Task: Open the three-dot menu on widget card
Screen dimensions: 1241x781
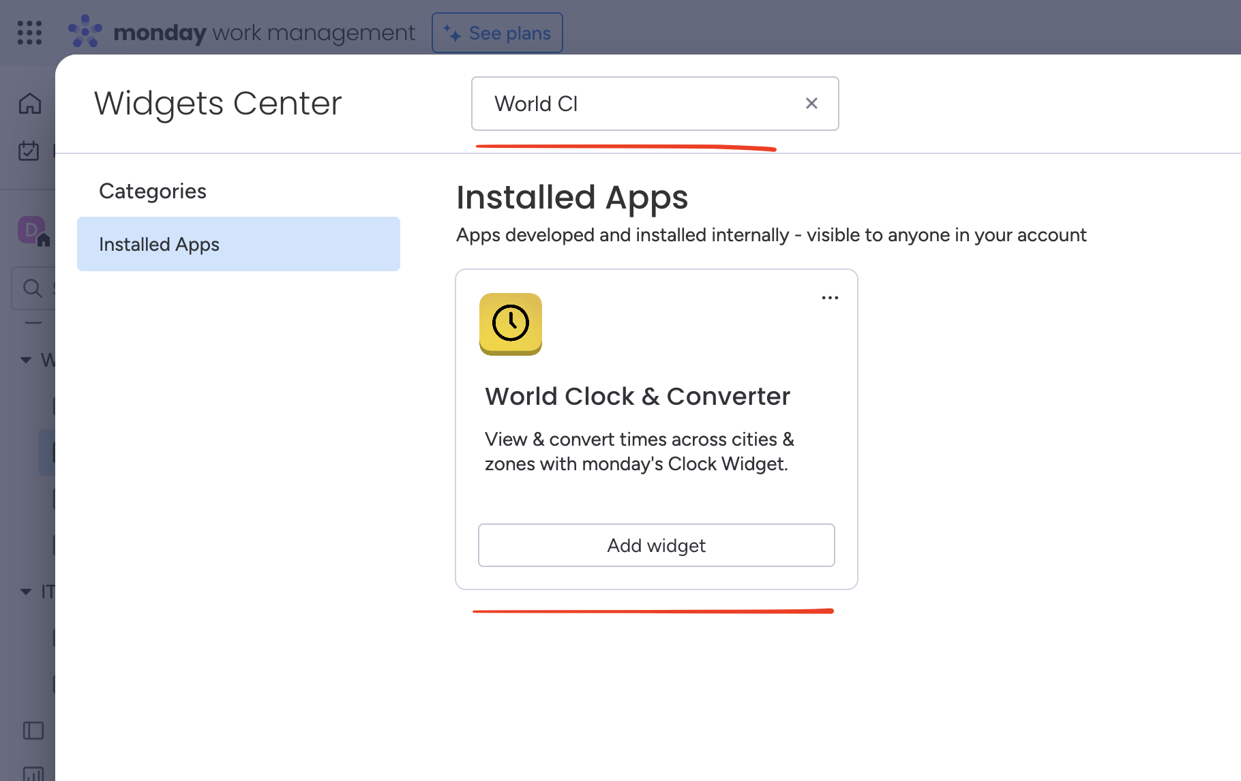Action: (x=830, y=298)
